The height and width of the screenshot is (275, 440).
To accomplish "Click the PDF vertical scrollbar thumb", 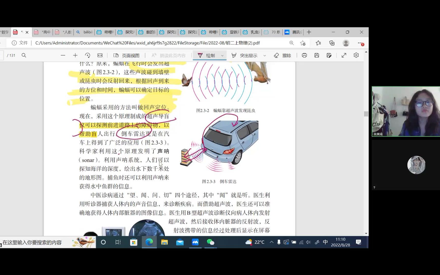I will point(366,114).
